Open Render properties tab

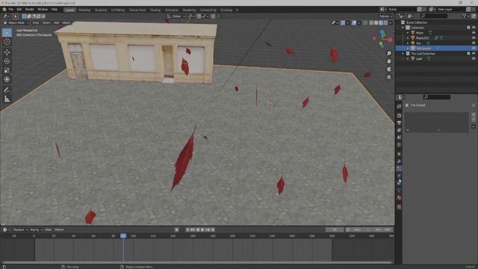click(399, 116)
